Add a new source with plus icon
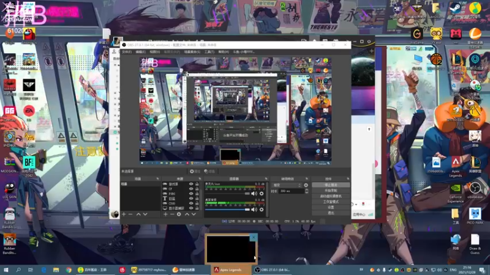The image size is (490, 275). pyautogui.click(x=165, y=215)
